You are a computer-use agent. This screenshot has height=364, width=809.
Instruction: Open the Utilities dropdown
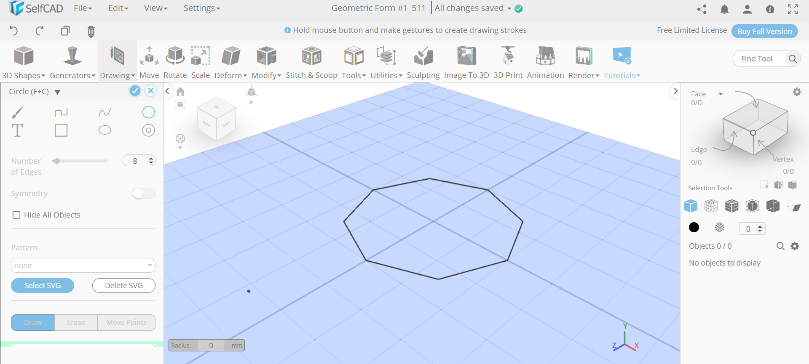386,62
